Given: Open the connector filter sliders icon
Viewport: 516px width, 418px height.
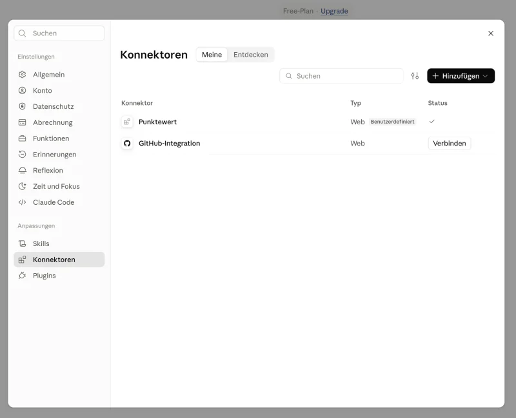Looking at the screenshot, I should 415,76.
